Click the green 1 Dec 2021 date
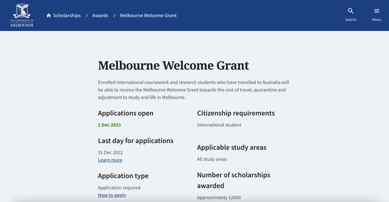 tap(109, 125)
